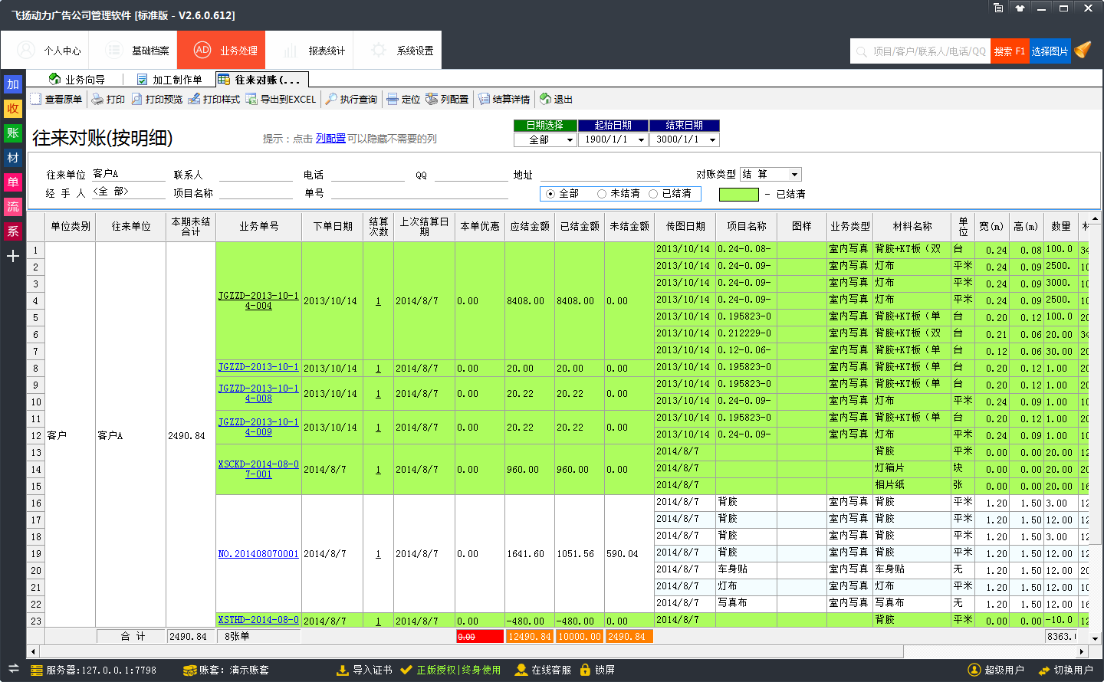Screen dimensions: 1104x682
Task: Click the green 已结清 color swatch
Action: coord(738,195)
